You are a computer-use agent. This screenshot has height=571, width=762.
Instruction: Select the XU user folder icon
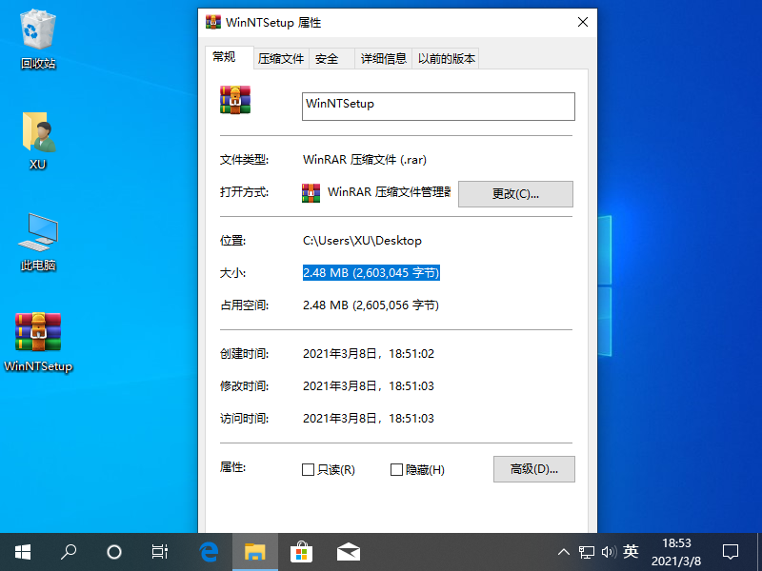(38, 141)
